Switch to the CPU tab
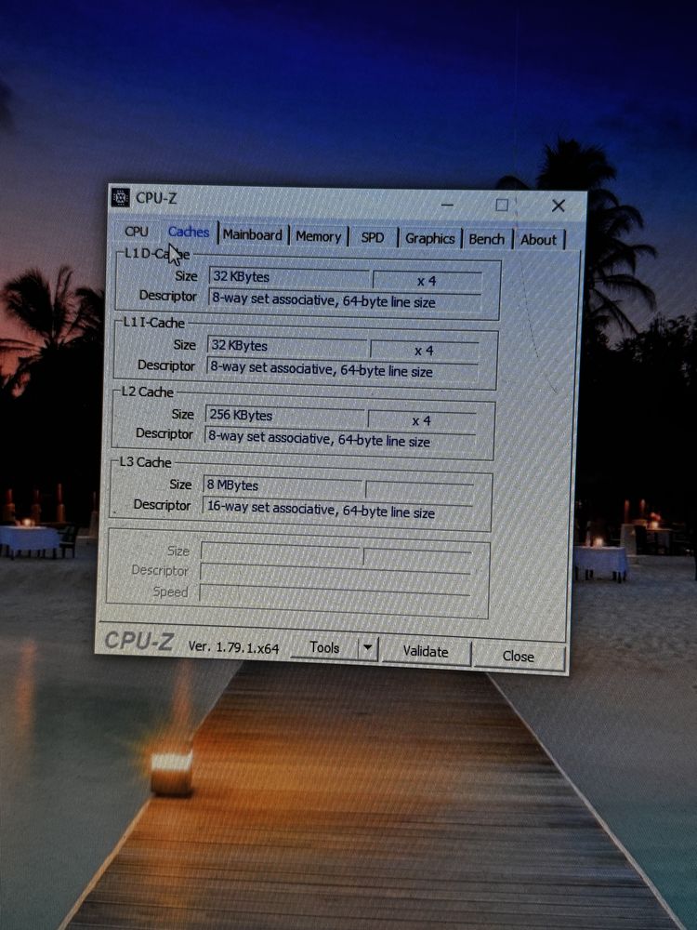The height and width of the screenshot is (930, 697). [137, 232]
